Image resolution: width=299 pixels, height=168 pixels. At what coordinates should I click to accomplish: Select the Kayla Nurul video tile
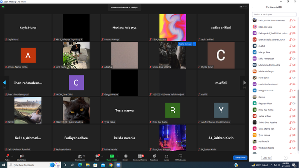28,28
